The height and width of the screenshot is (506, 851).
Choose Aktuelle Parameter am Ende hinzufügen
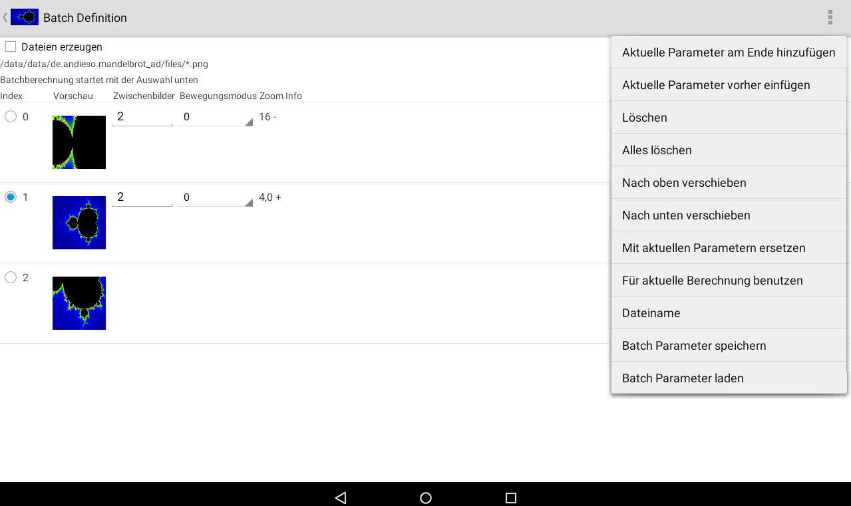729,53
